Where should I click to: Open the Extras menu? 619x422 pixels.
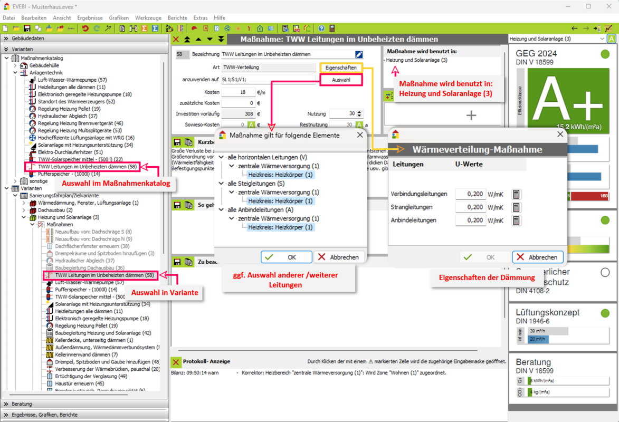tap(200, 18)
